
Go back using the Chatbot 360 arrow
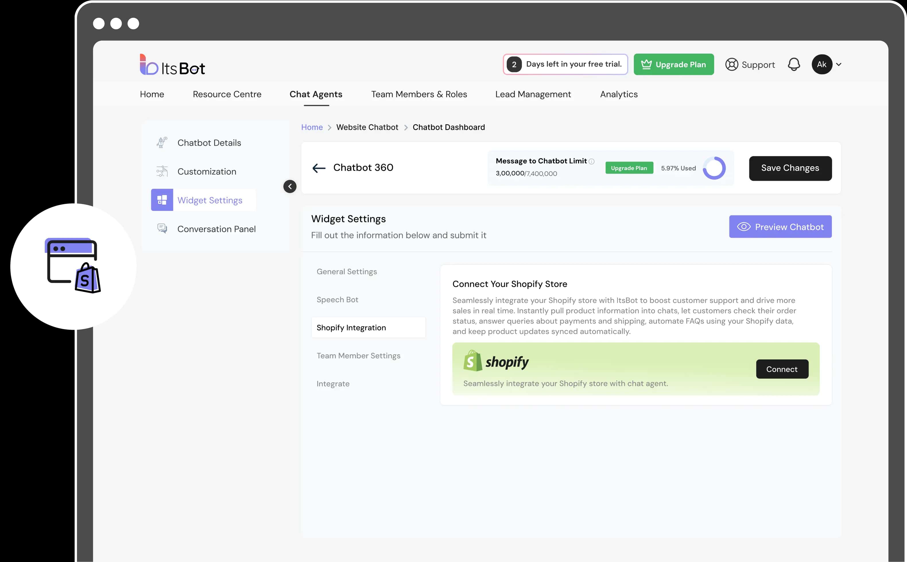[x=319, y=168]
